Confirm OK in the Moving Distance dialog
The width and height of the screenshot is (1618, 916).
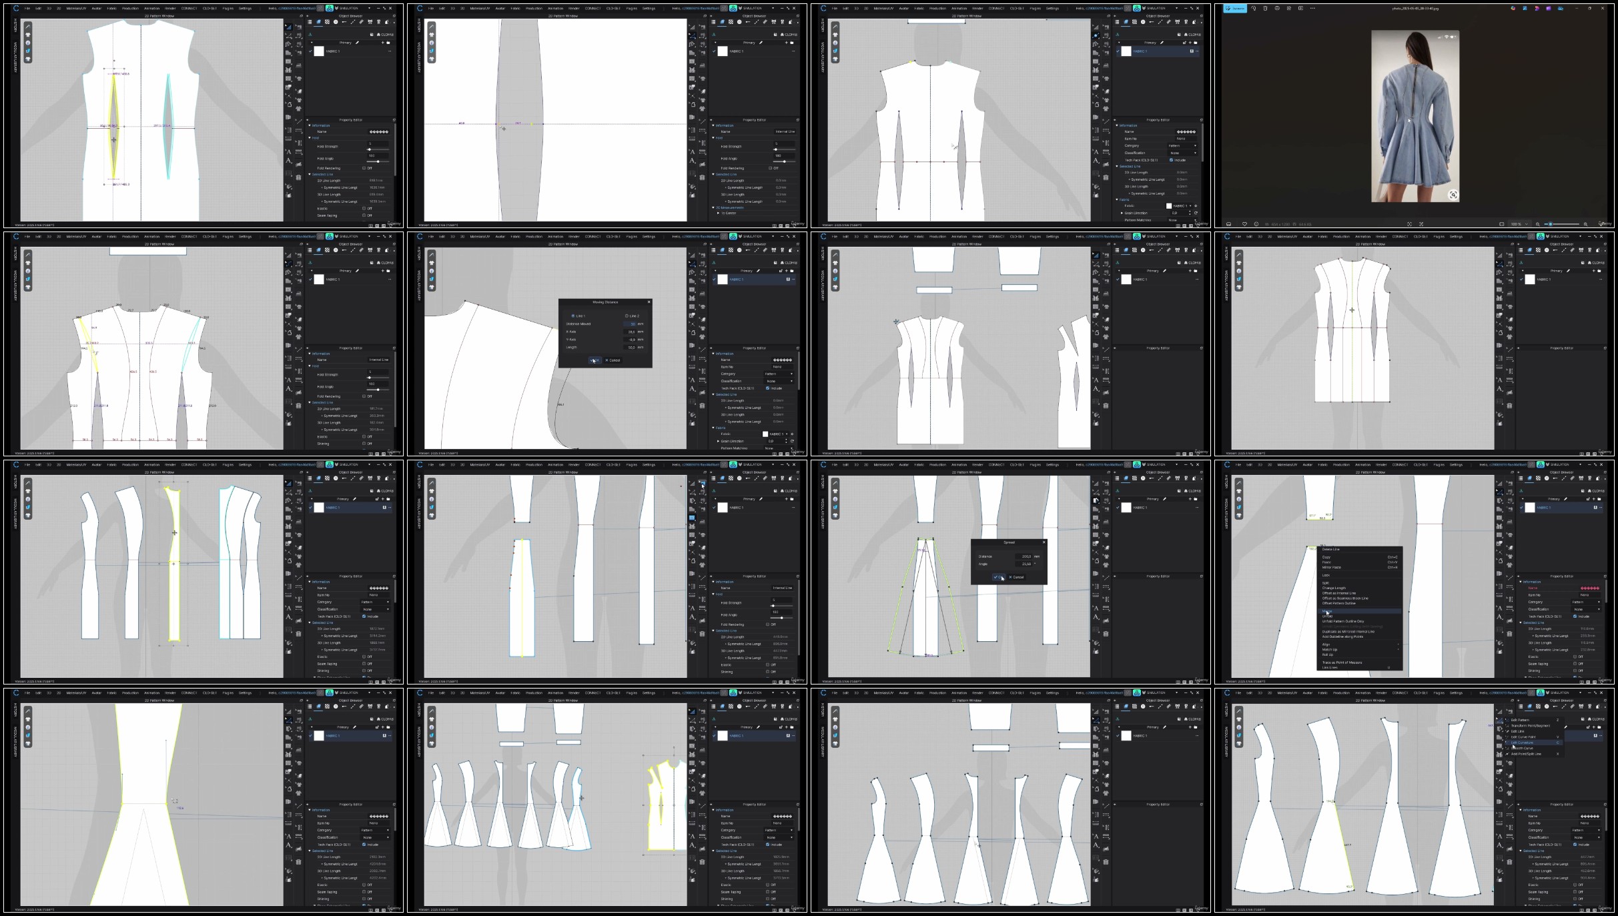(594, 360)
